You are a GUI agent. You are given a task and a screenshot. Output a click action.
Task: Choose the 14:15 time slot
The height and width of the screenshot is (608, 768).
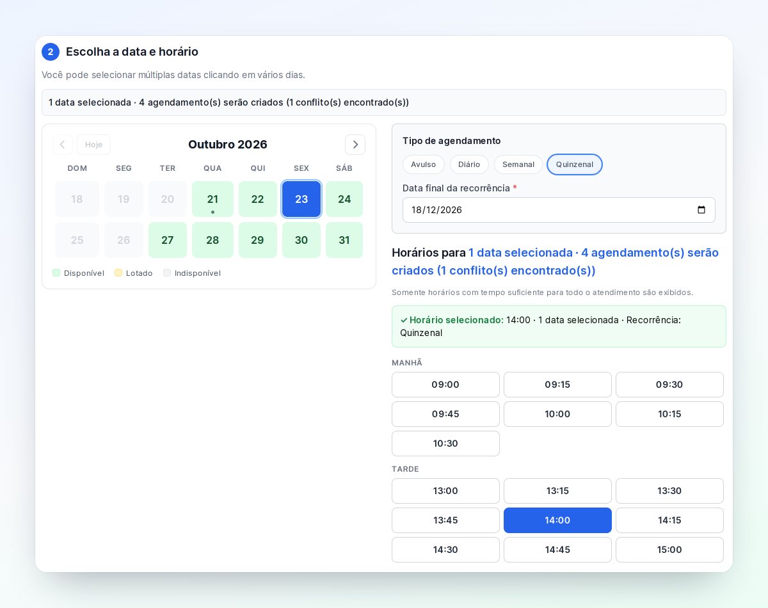pyautogui.click(x=669, y=520)
